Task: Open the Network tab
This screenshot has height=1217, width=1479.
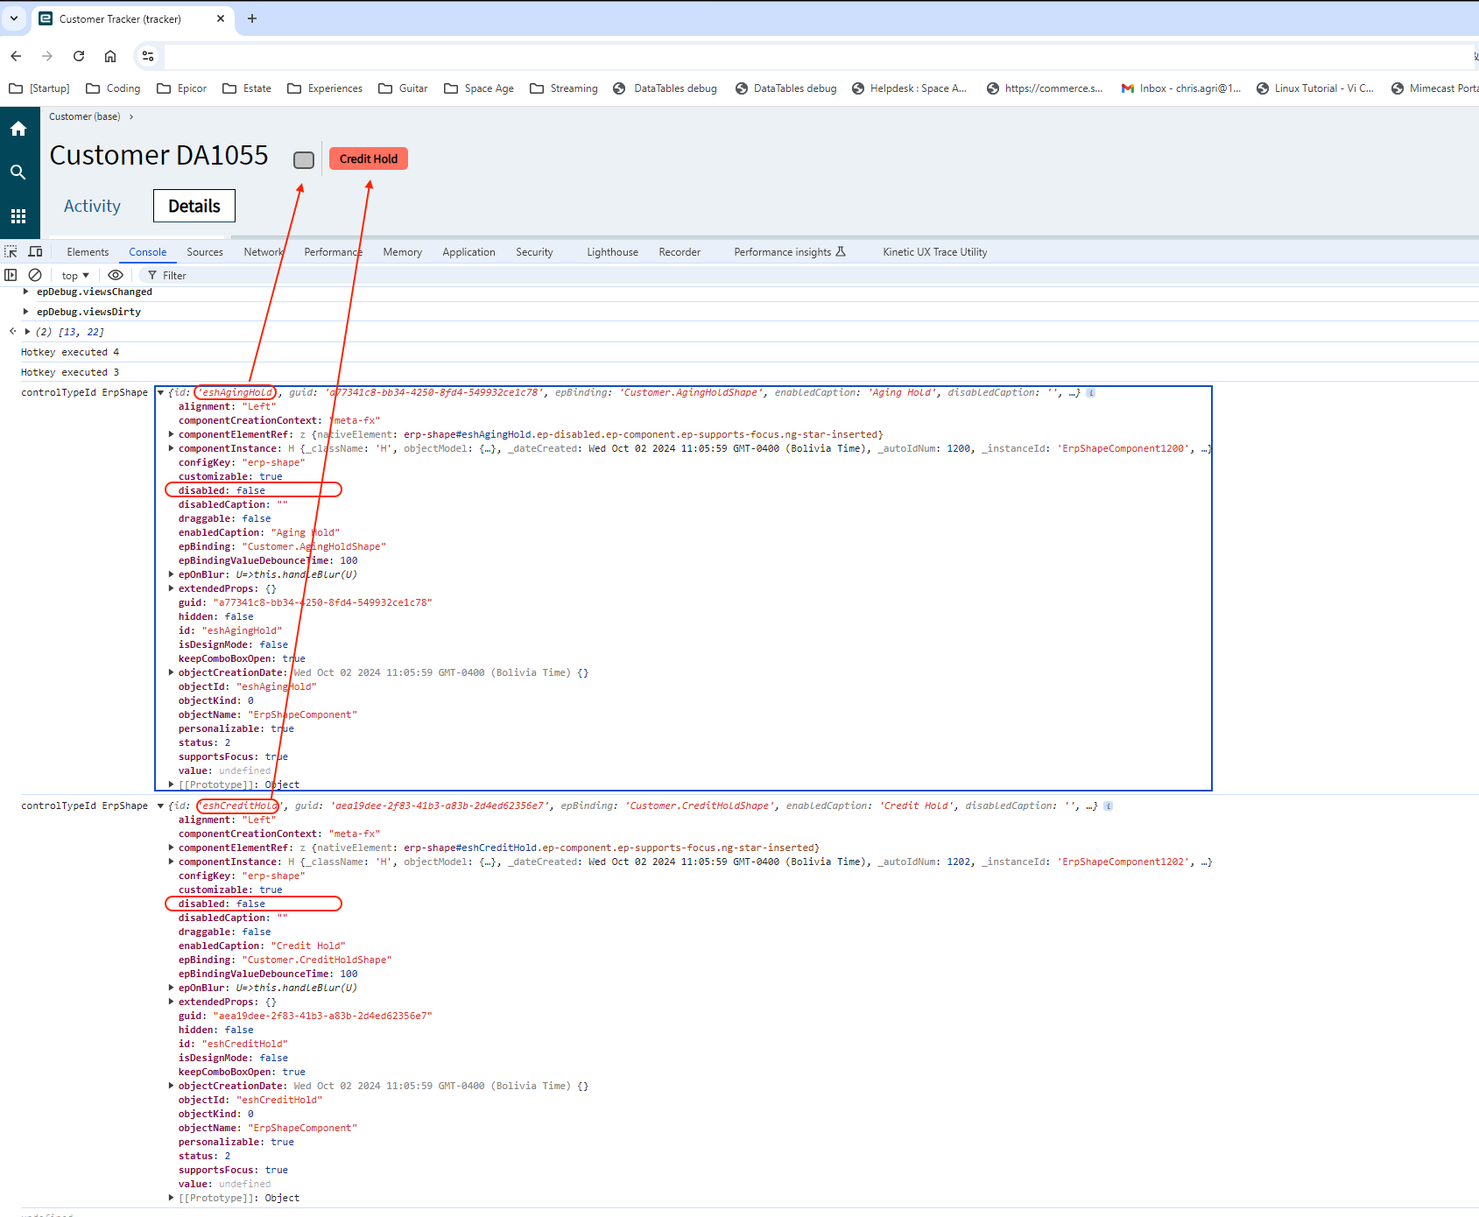Action: [264, 252]
